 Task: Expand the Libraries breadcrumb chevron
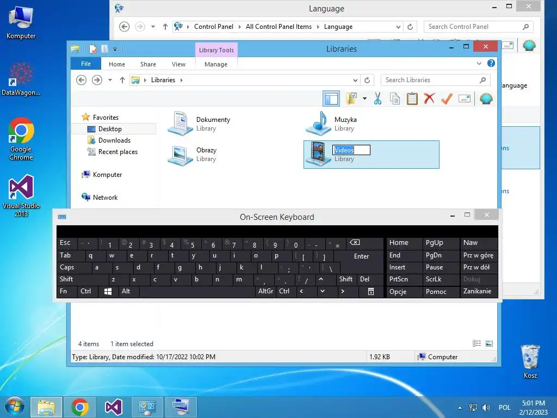click(x=181, y=80)
